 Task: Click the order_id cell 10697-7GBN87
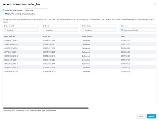coord(49,44)
